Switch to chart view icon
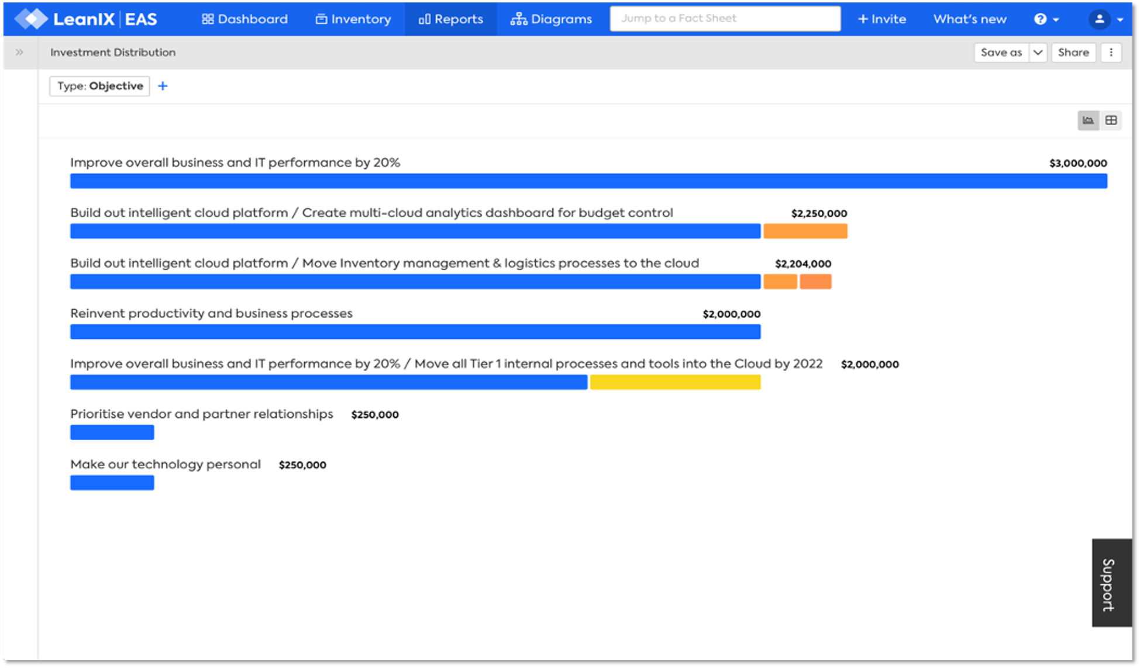The height and width of the screenshot is (668, 1140). [x=1088, y=120]
